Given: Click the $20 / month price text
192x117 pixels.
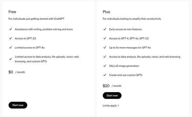Looking at the screenshot, I should click(112, 86).
